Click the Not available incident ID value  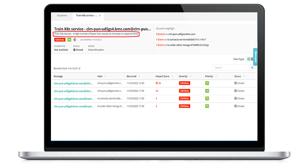pos(61,50)
